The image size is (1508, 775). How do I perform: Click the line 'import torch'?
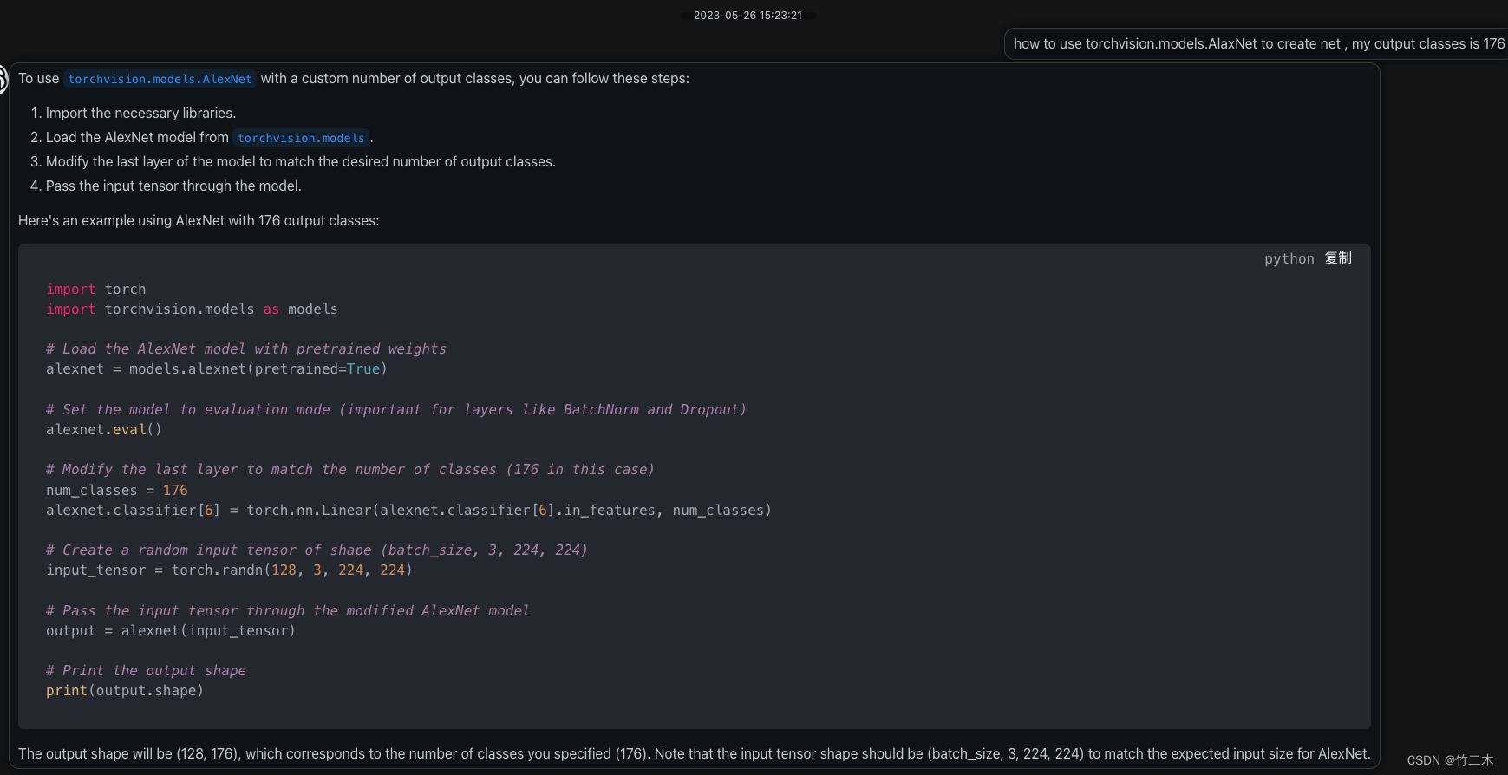[x=96, y=289]
